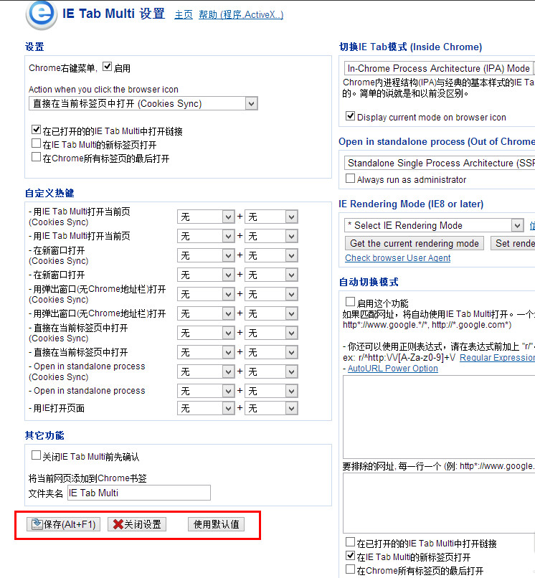Screen dimensions: 535x578
Task: Open the 直接在当前标签页中打开 (Cookies Sync) dropdown
Action: tap(143, 104)
